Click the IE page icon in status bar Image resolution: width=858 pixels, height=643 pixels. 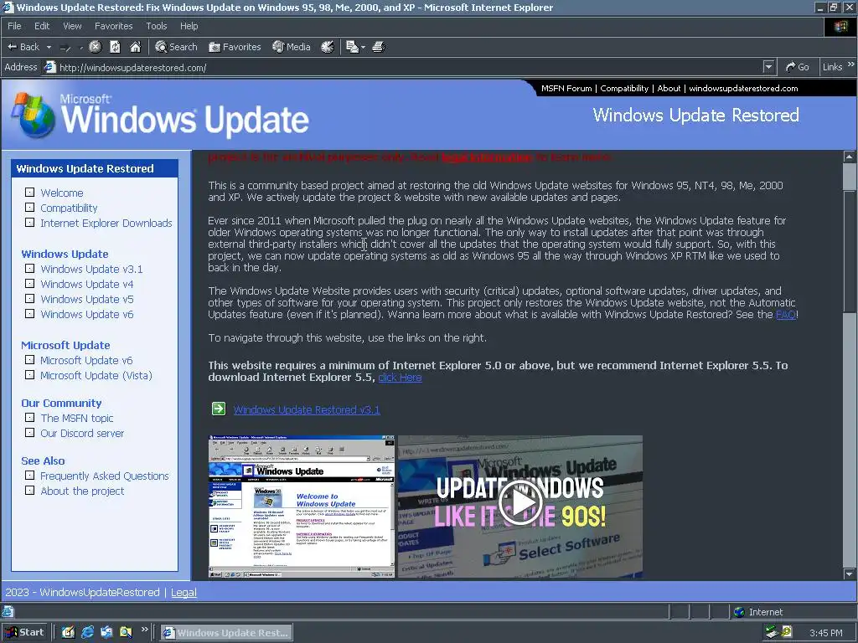(7, 612)
